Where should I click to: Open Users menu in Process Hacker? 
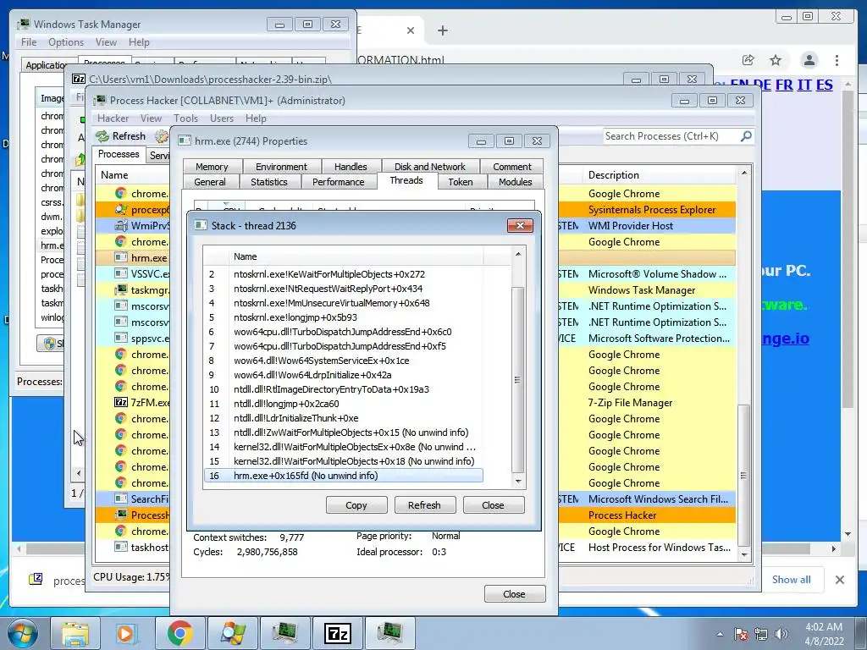click(x=222, y=118)
